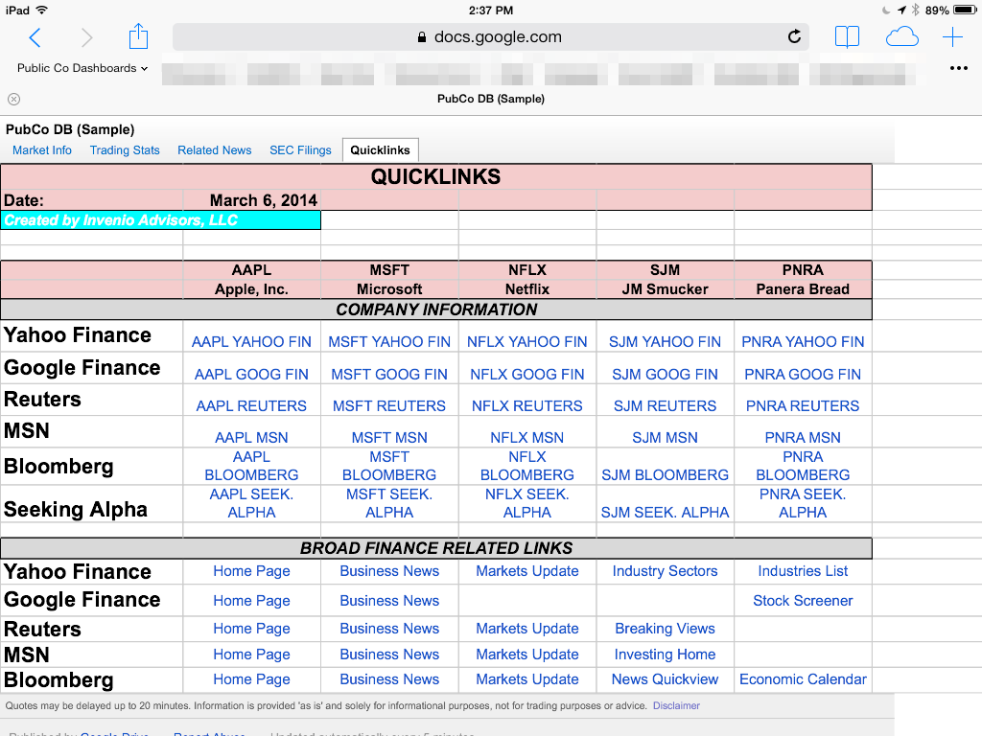Open PNRA YAHOO FIN link
The width and height of the screenshot is (982, 736).
click(803, 342)
